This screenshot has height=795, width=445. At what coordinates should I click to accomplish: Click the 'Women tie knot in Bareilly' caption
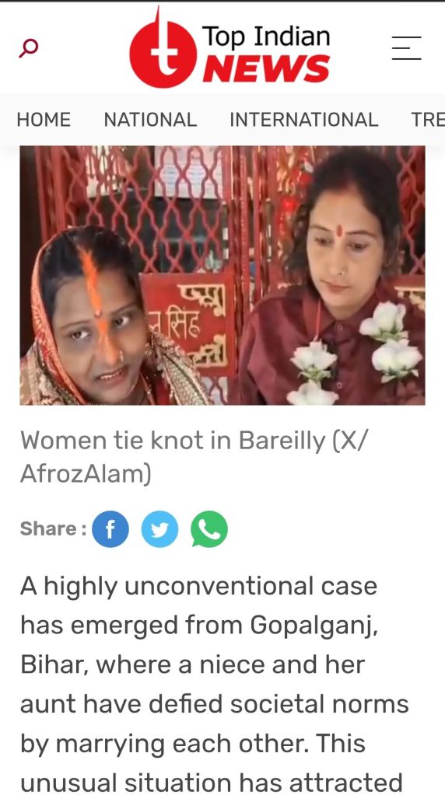click(x=173, y=441)
